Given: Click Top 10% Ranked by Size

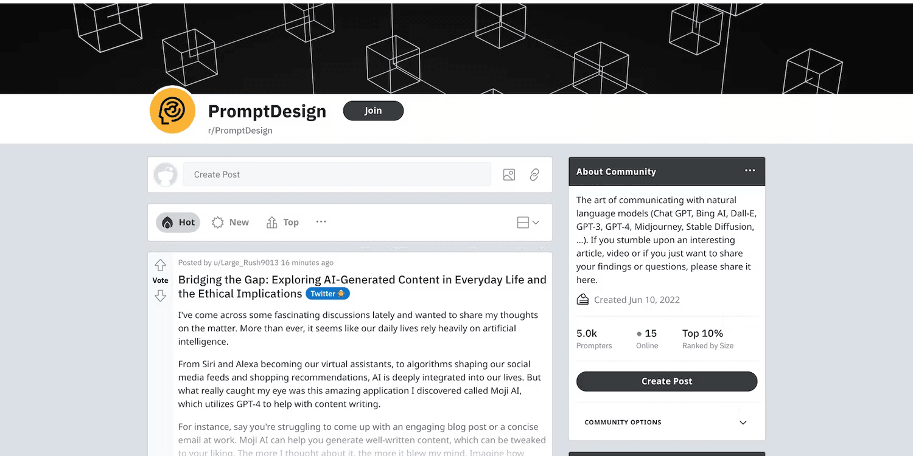Looking at the screenshot, I should 708,339.
